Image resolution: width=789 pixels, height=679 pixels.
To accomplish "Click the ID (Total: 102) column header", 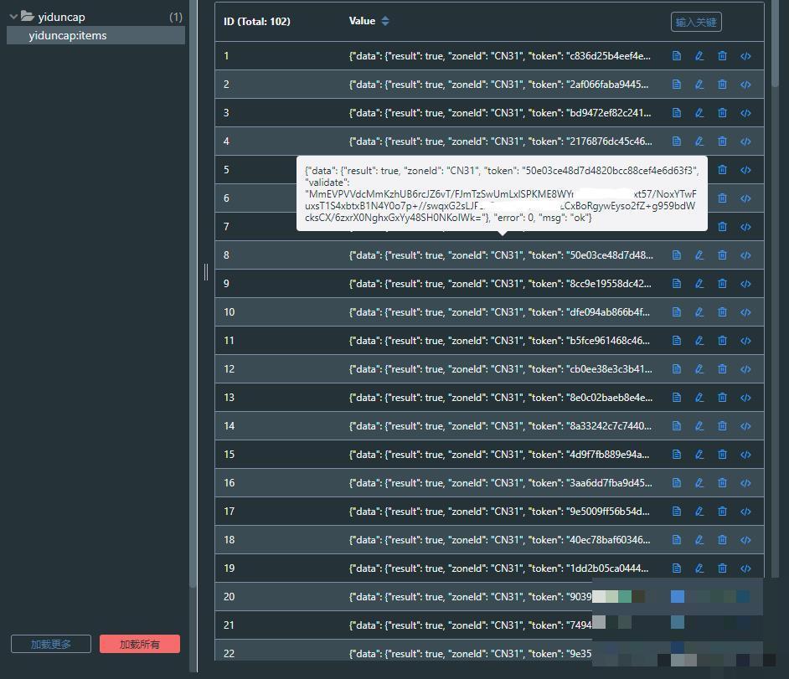I will point(257,21).
